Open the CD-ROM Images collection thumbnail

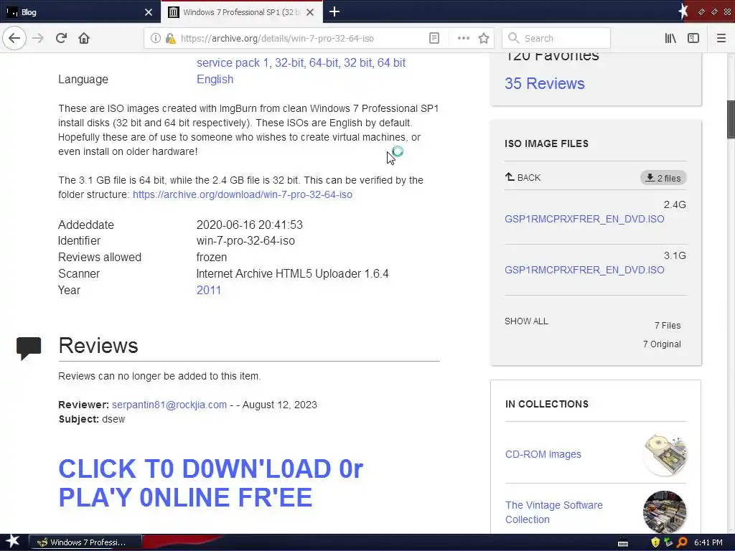coord(665,454)
